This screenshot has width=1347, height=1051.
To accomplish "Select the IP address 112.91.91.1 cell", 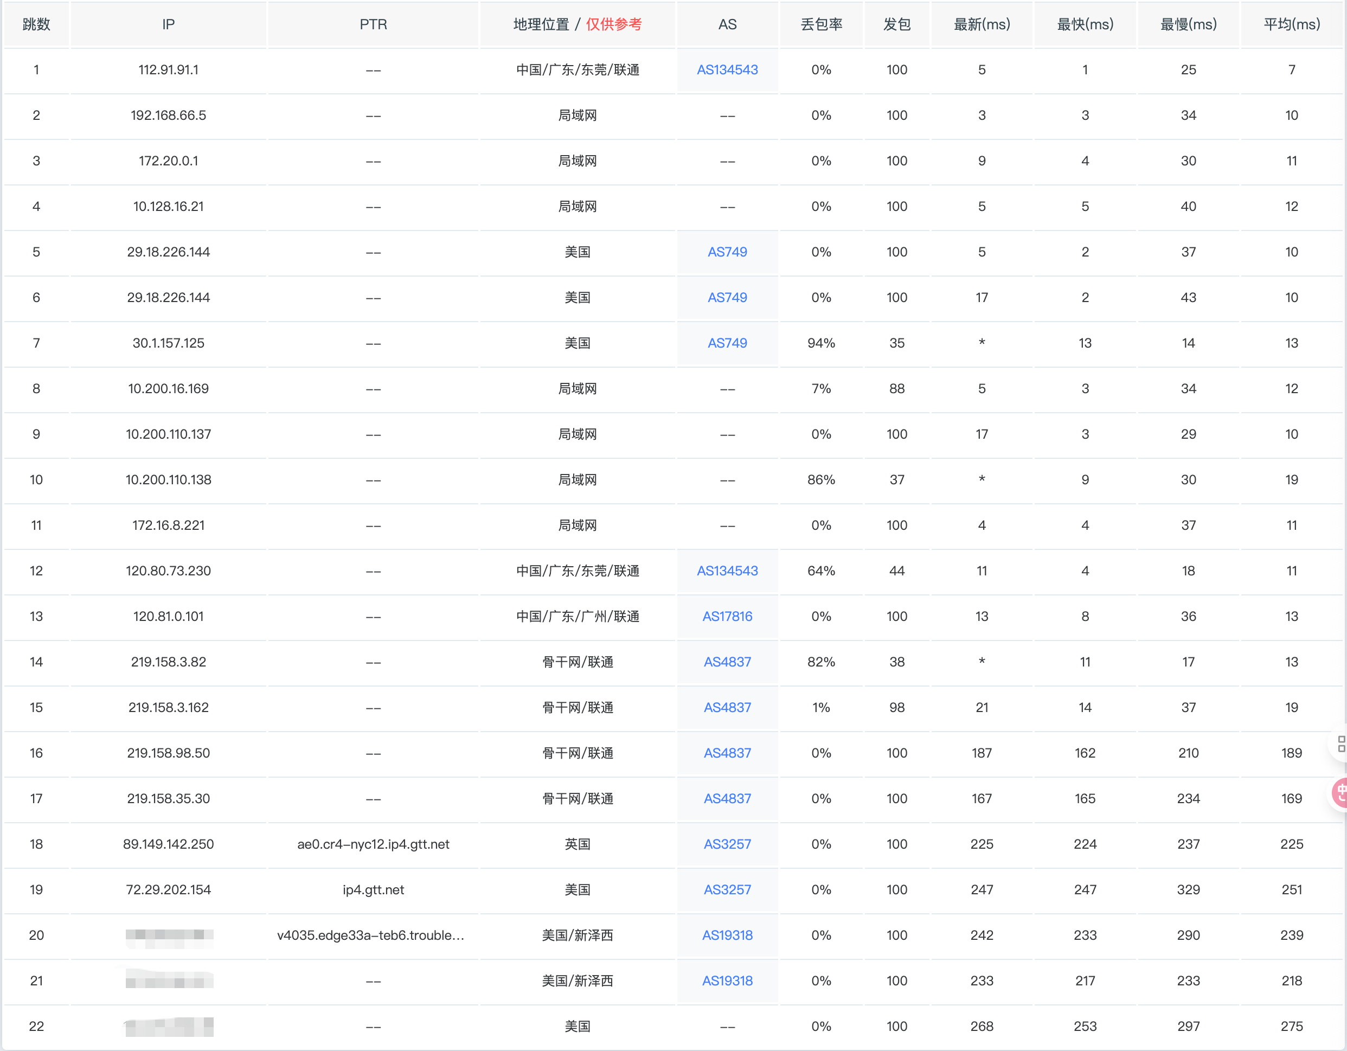I will [x=168, y=70].
